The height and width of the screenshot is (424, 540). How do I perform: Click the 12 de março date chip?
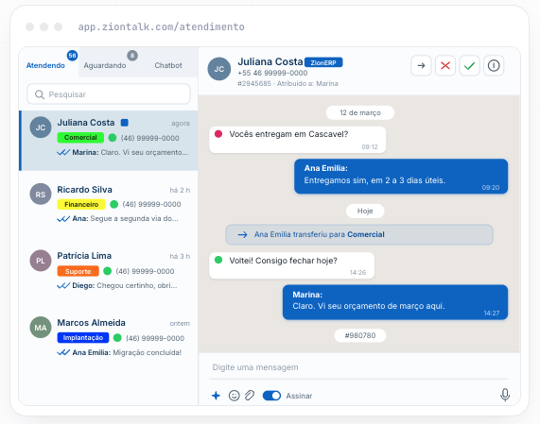pyautogui.click(x=360, y=112)
